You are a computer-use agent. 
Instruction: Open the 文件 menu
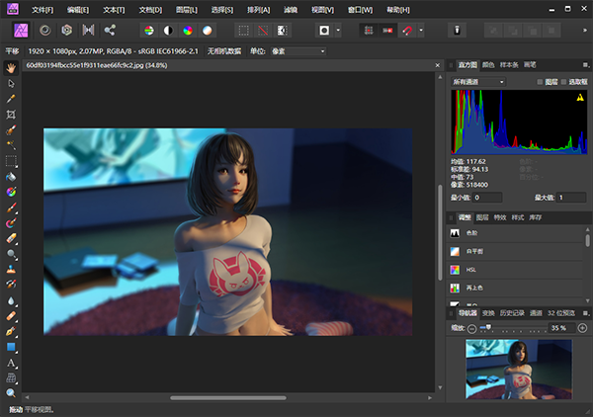[x=42, y=9]
